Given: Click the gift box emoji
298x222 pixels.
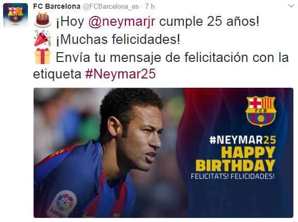Looking at the screenshot, I should pos(42,56).
